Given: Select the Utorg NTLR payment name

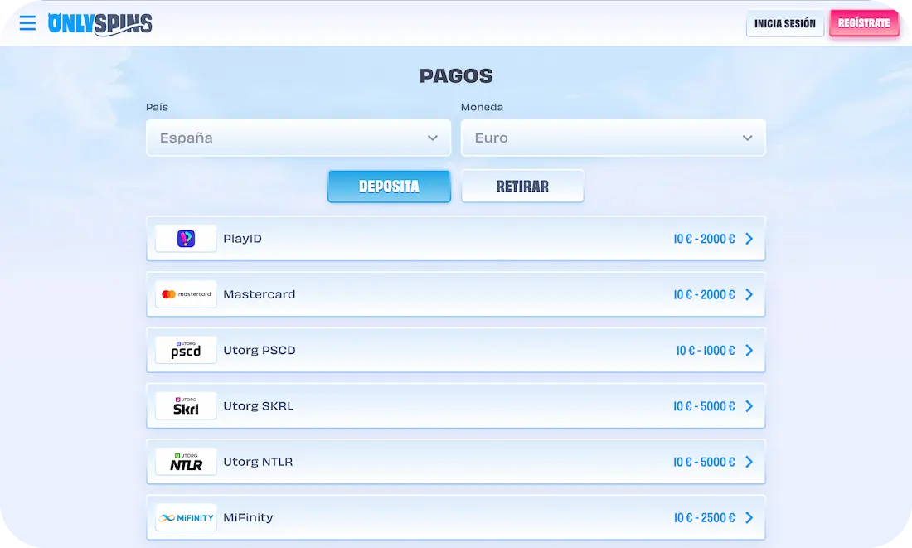Looking at the screenshot, I should click(258, 462).
